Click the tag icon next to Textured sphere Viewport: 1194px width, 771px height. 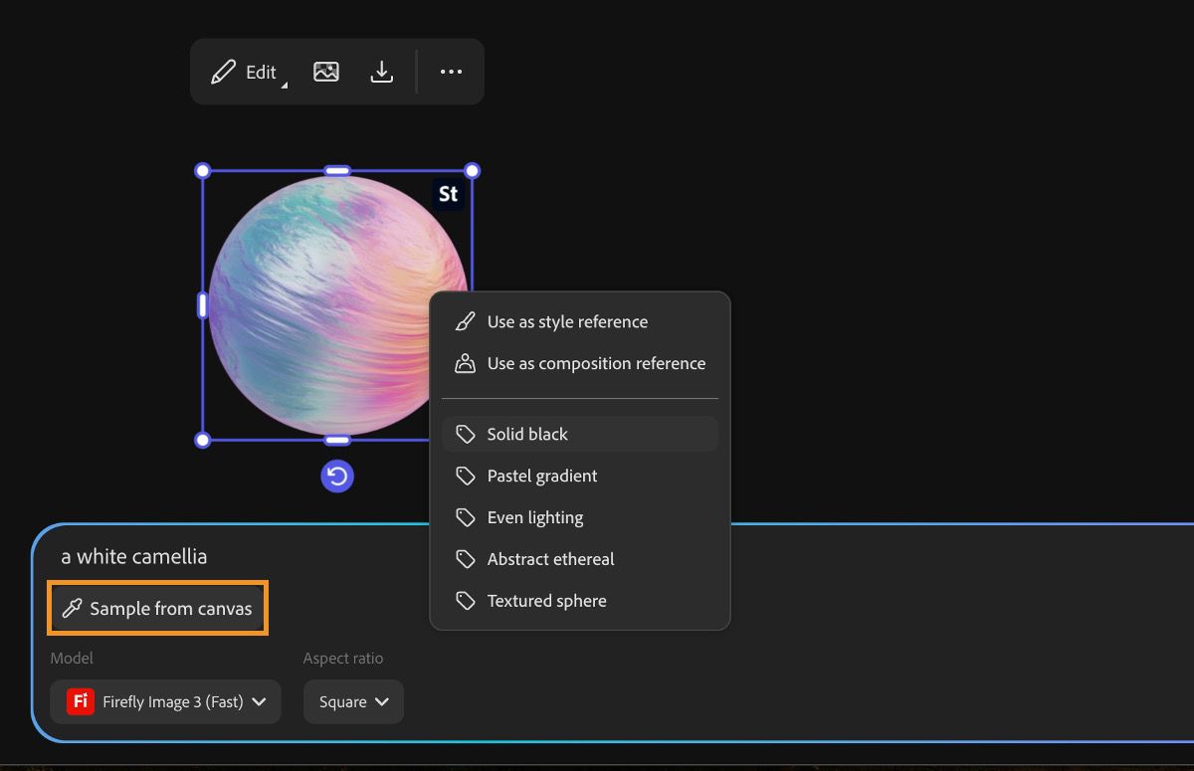pyautogui.click(x=465, y=601)
